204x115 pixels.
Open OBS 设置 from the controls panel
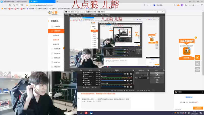click(157, 80)
